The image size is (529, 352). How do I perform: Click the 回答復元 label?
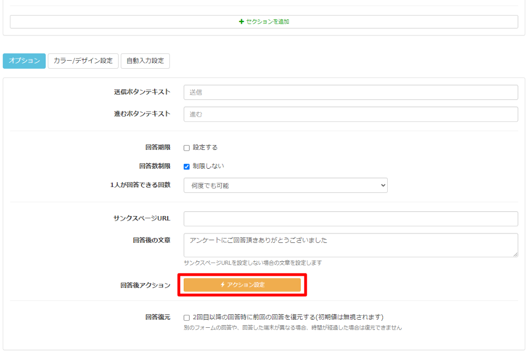(x=158, y=317)
